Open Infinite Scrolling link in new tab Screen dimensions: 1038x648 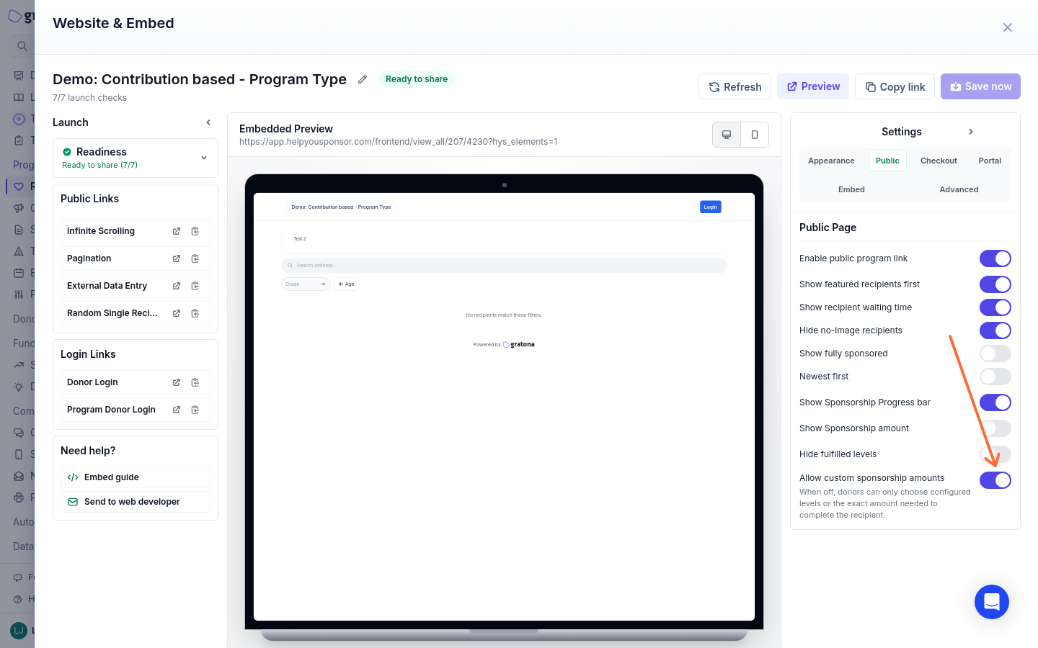[177, 231]
